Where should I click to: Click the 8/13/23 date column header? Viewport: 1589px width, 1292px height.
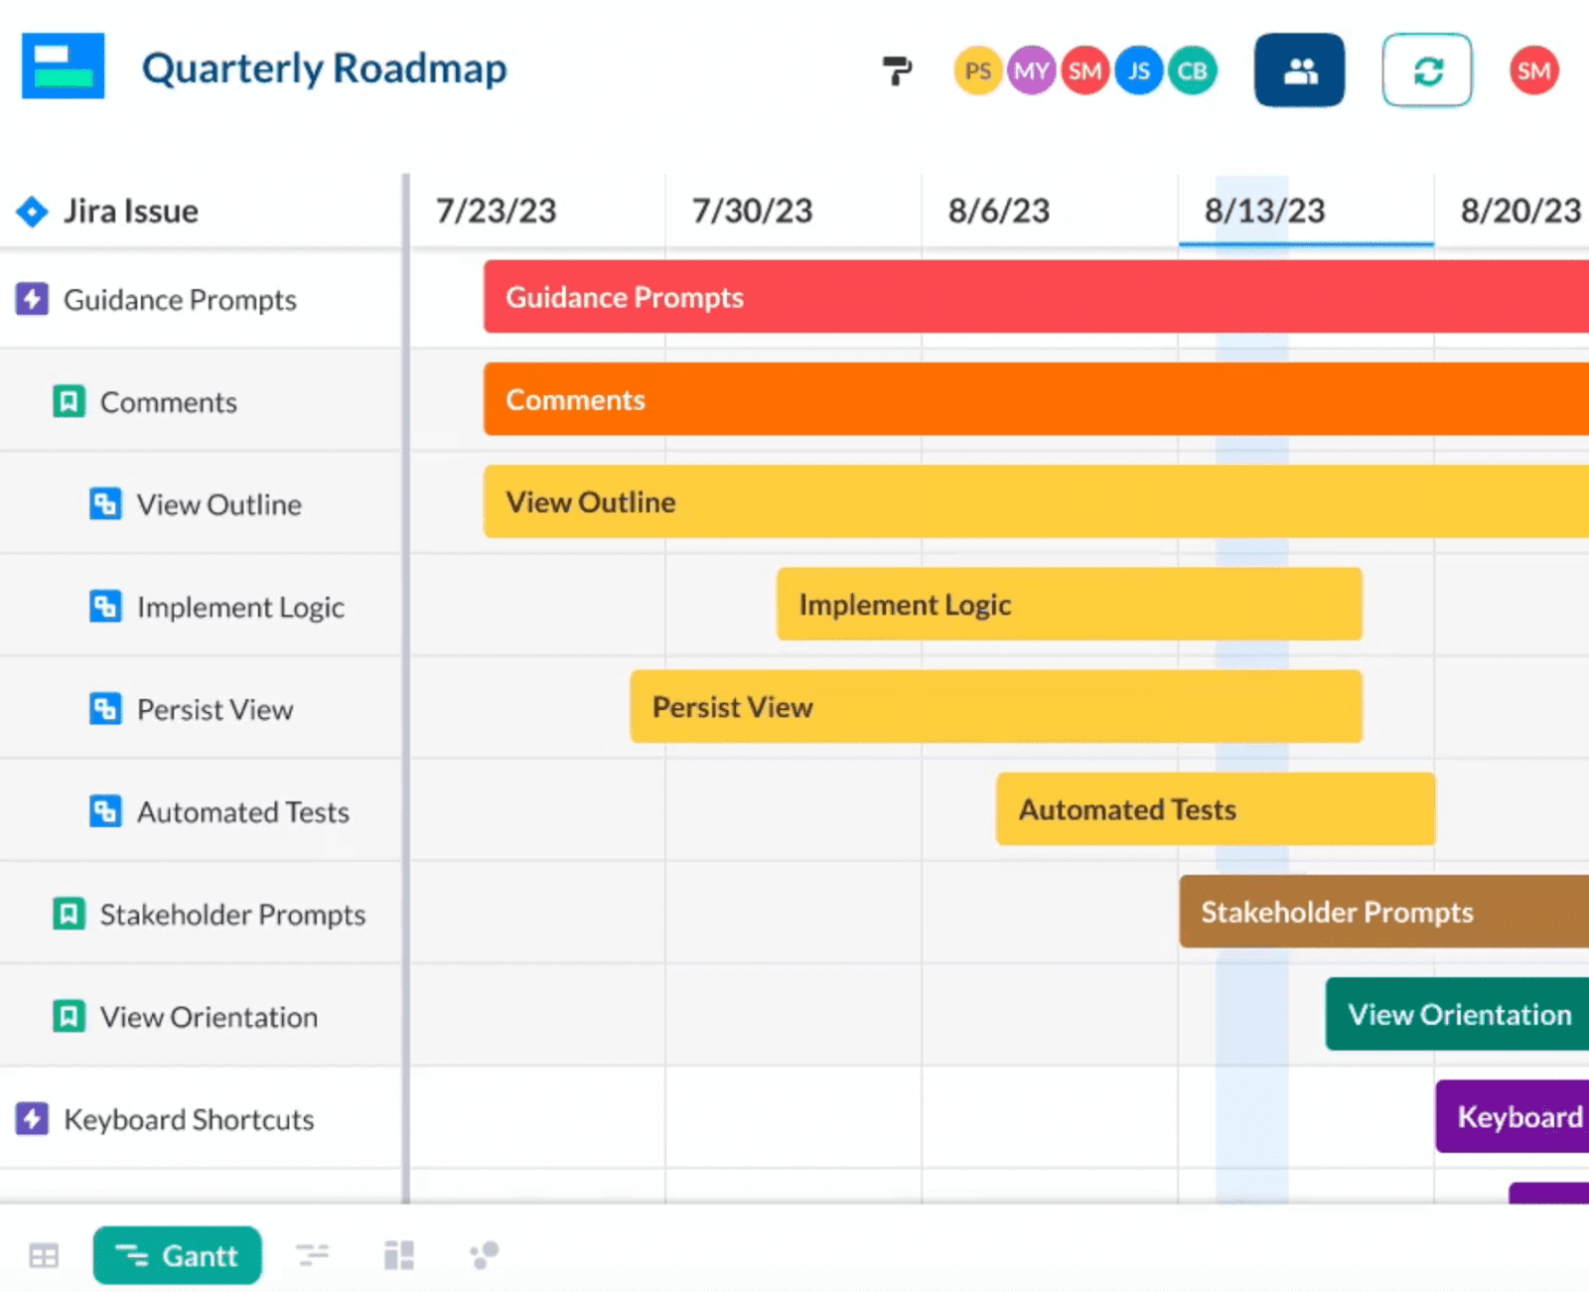(x=1264, y=210)
